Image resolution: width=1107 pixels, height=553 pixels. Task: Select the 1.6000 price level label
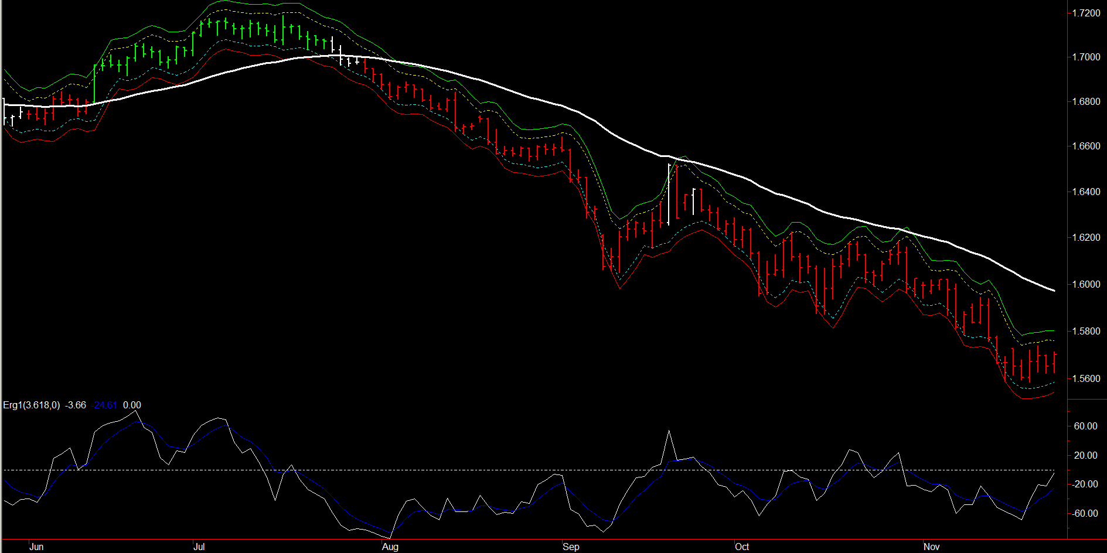point(1086,284)
